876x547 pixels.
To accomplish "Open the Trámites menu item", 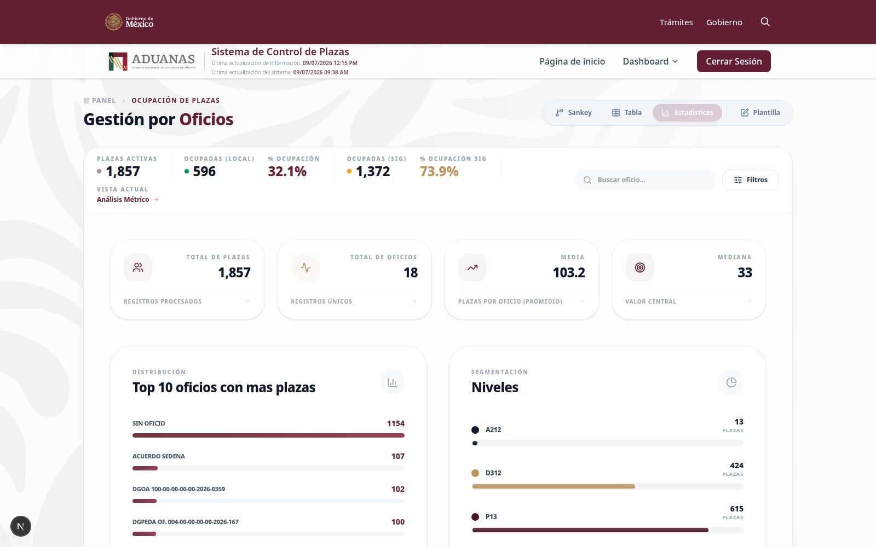I will click(x=676, y=22).
